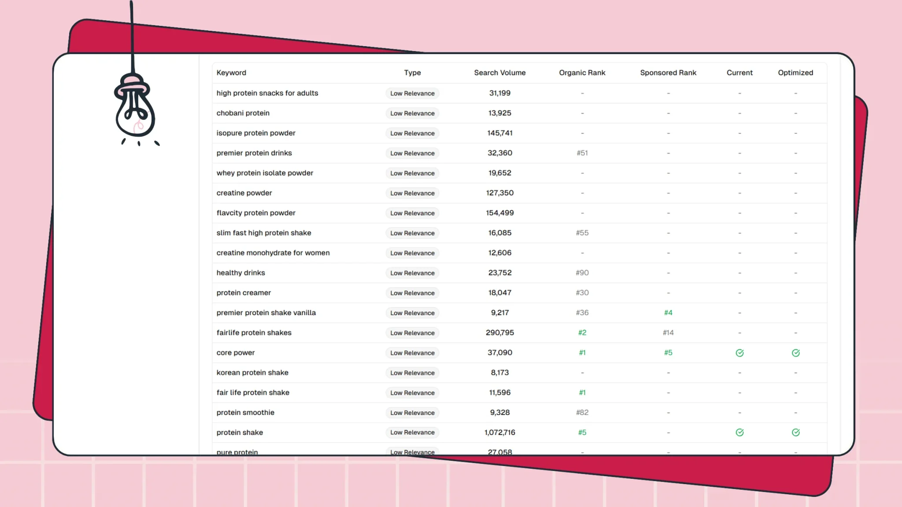
Task: Click search volume 290,795
Action: pyautogui.click(x=499, y=333)
